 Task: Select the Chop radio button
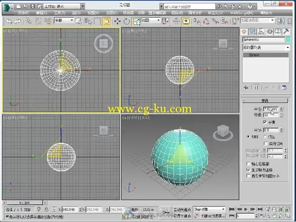point(248,136)
